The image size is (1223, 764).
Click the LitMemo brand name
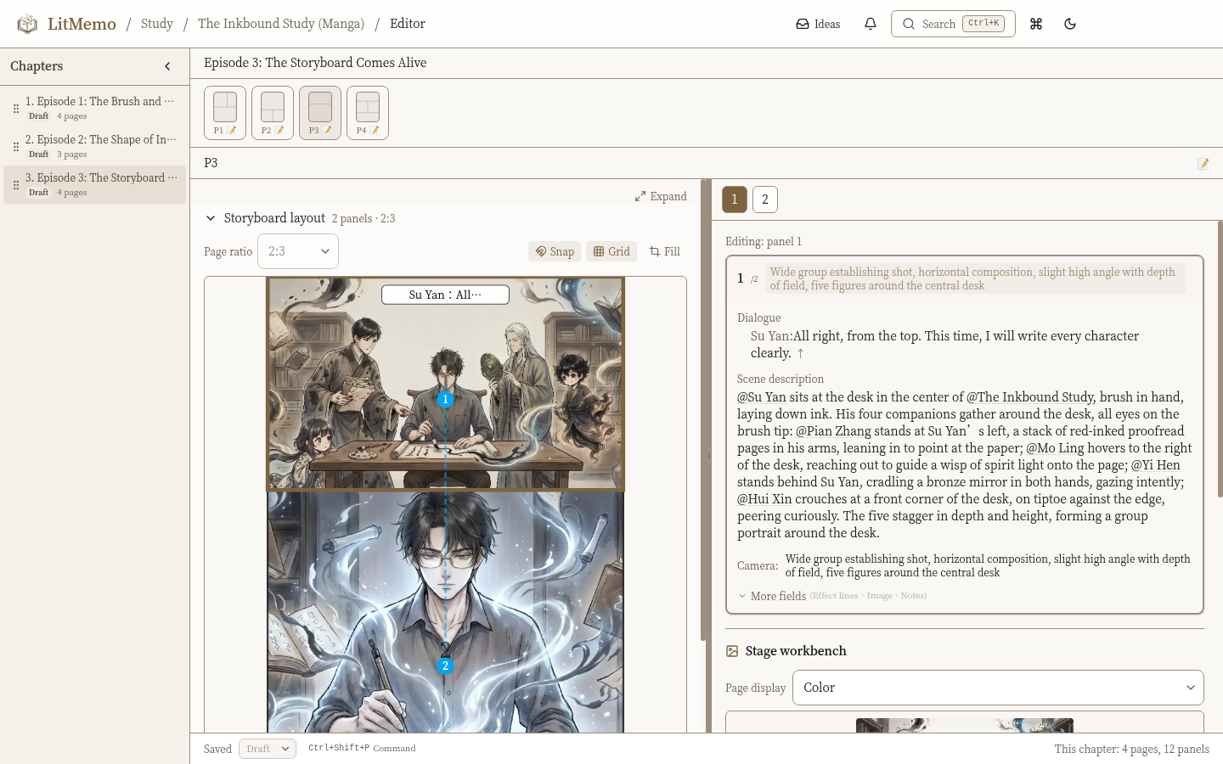(x=82, y=24)
